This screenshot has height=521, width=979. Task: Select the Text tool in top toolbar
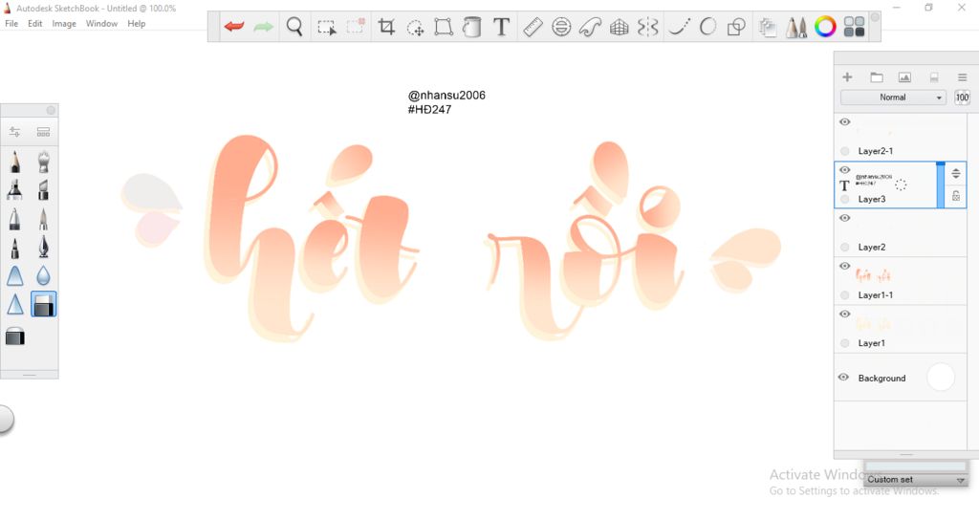[x=501, y=27]
